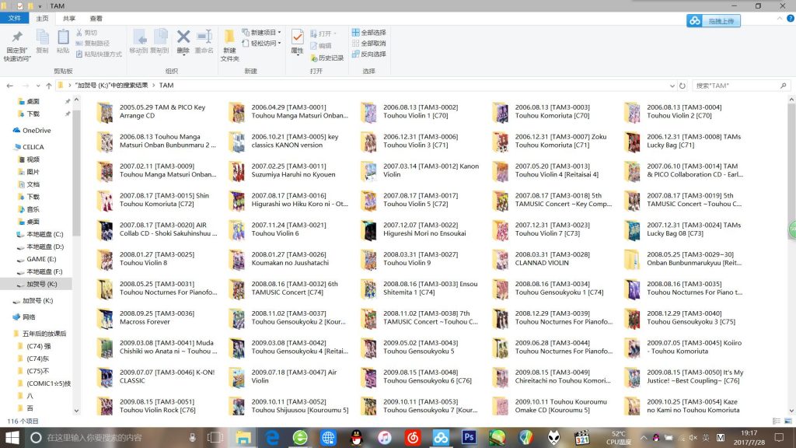Open the Quick Access Toolbar customize dropdown
Viewport: 796px width, 448px height.
[x=40, y=6]
